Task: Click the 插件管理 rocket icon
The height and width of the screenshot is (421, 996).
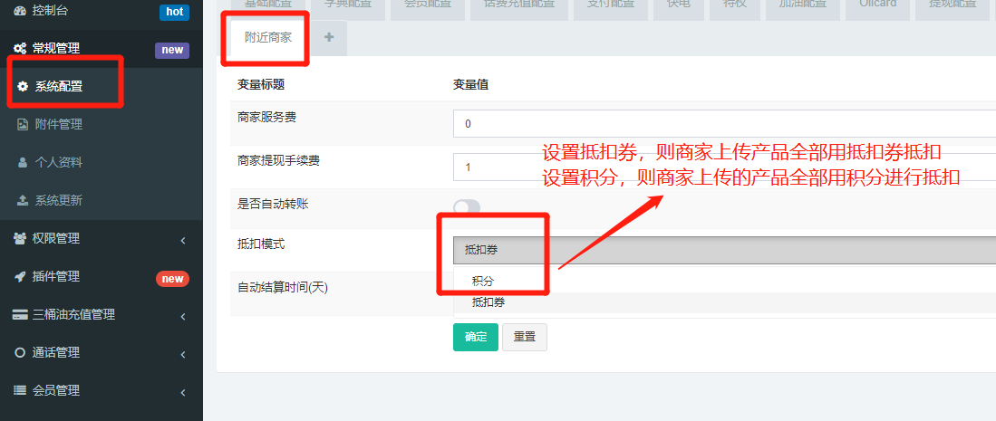Action: click(x=20, y=277)
